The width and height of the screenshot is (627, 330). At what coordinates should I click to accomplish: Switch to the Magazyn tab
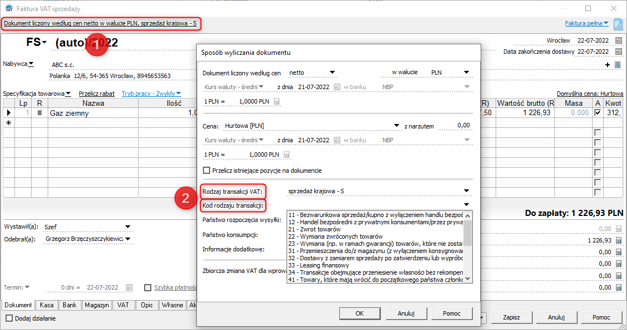click(97, 305)
